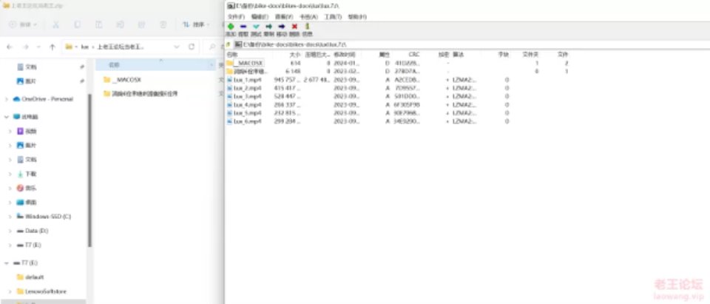Open the Help (帮助) menu in 7-Zip
The width and height of the screenshot is (710, 304).
click(356, 17)
